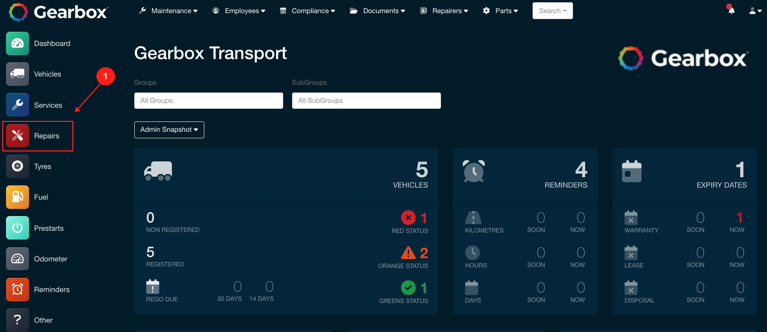Go to Fuel in sidebar
The width and height of the screenshot is (767, 332).
[x=41, y=197]
